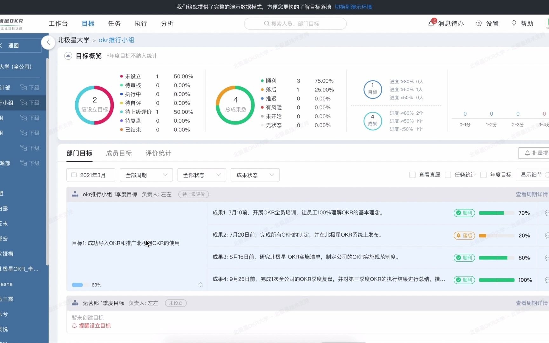The height and width of the screenshot is (343, 549).
Task: Switch to the 成员目标 tab
Action: [x=119, y=153]
